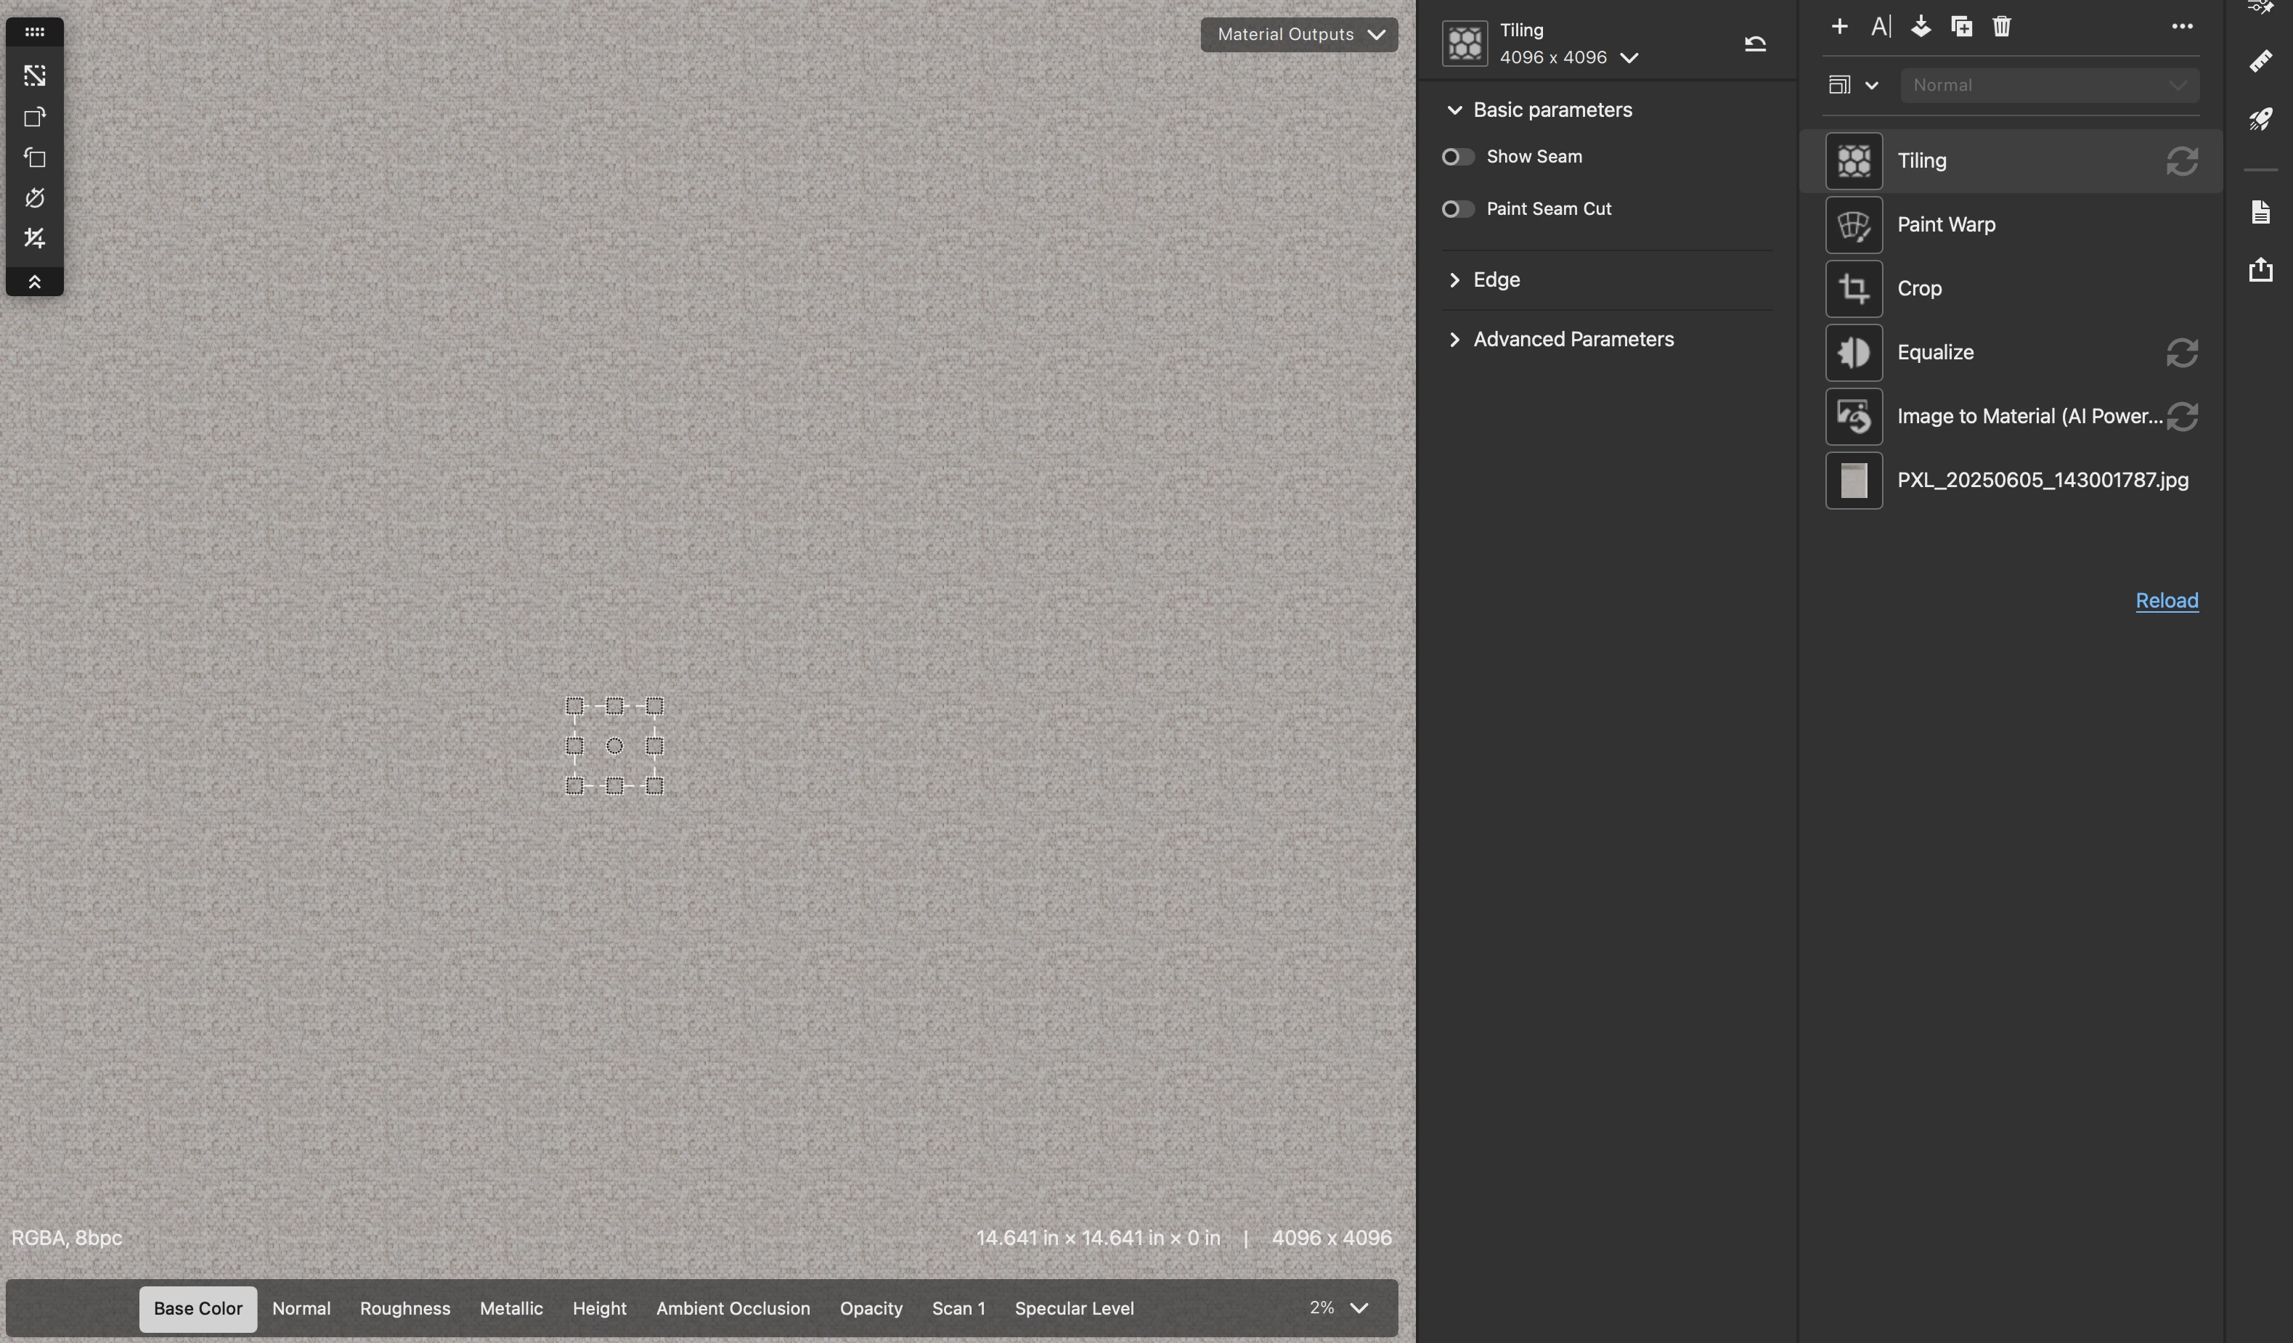Switch to the Roughness channel tab

[x=405, y=1308]
